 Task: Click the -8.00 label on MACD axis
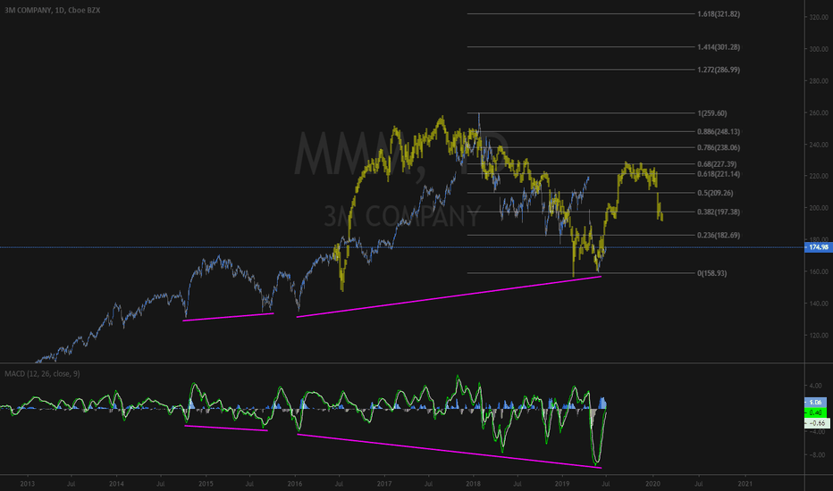coord(817,455)
